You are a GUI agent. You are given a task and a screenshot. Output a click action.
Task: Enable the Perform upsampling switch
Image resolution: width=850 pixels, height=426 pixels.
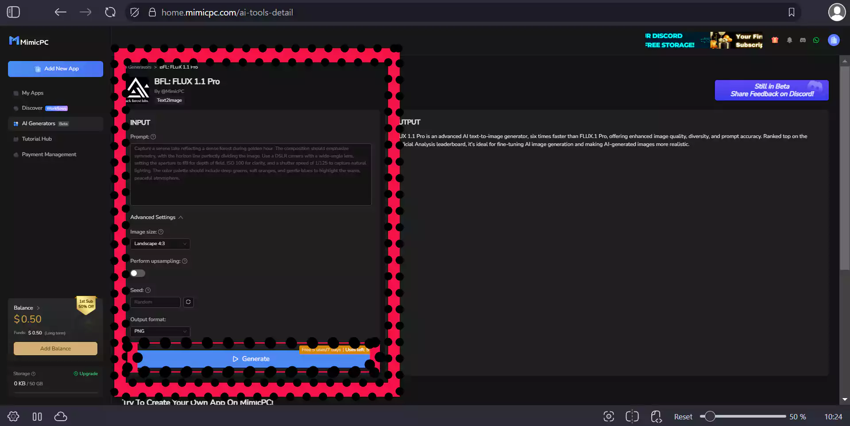pos(138,273)
